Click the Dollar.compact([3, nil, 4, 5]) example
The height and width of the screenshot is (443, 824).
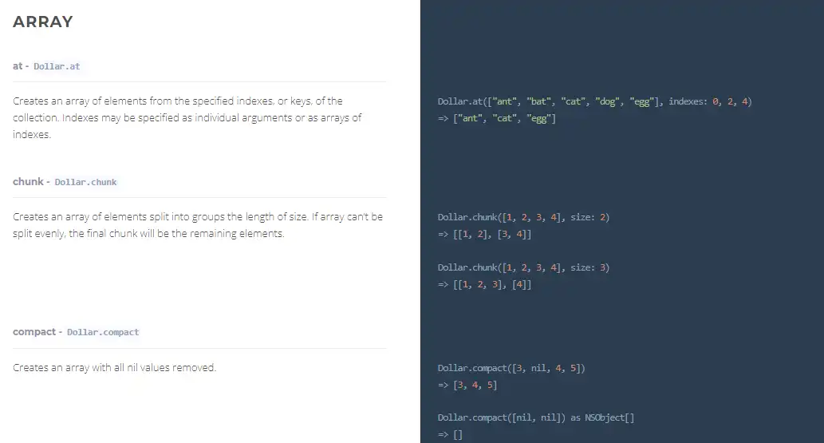pos(511,368)
